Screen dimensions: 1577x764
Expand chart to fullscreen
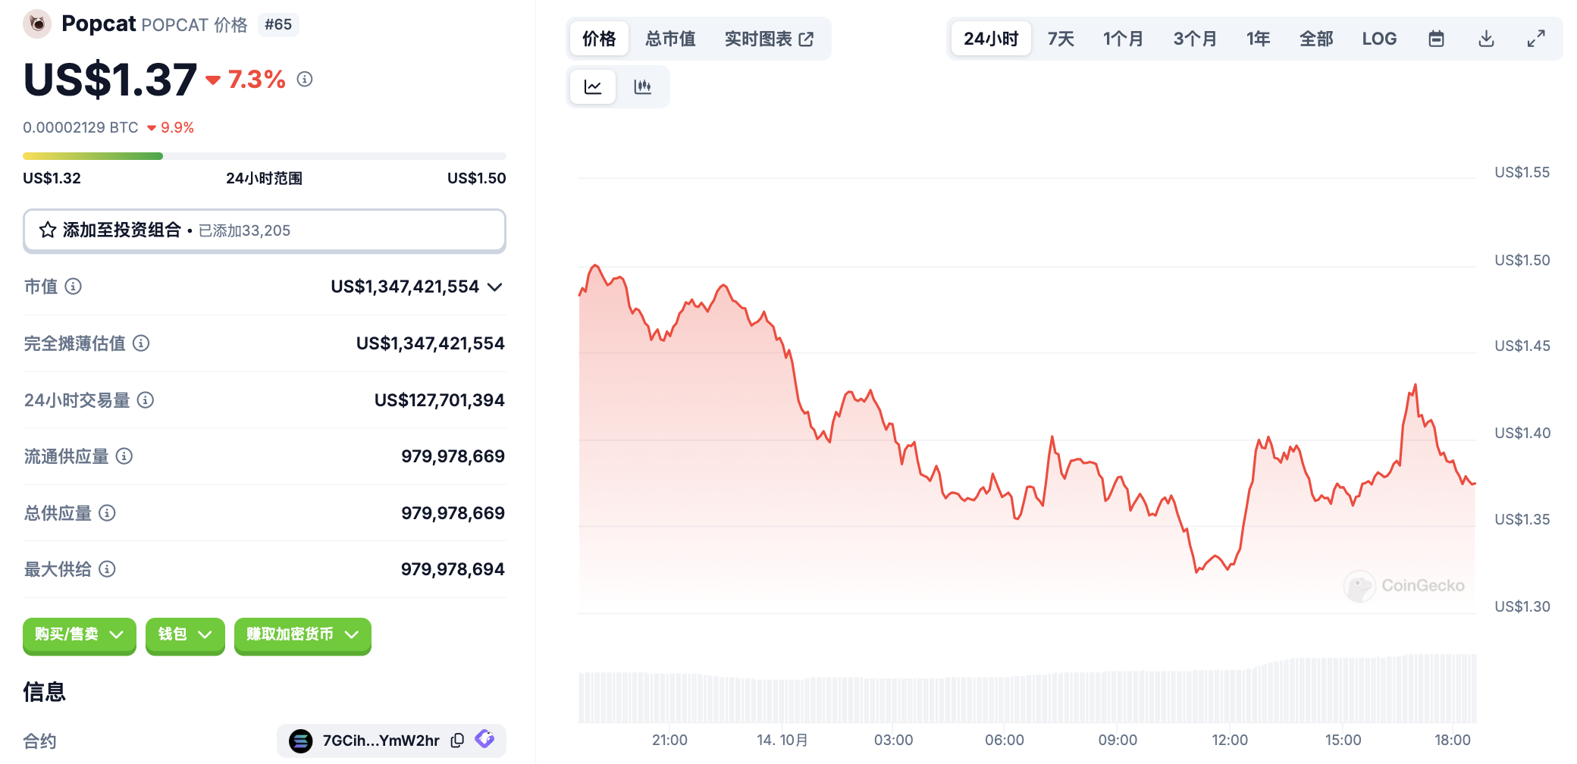click(x=1536, y=39)
